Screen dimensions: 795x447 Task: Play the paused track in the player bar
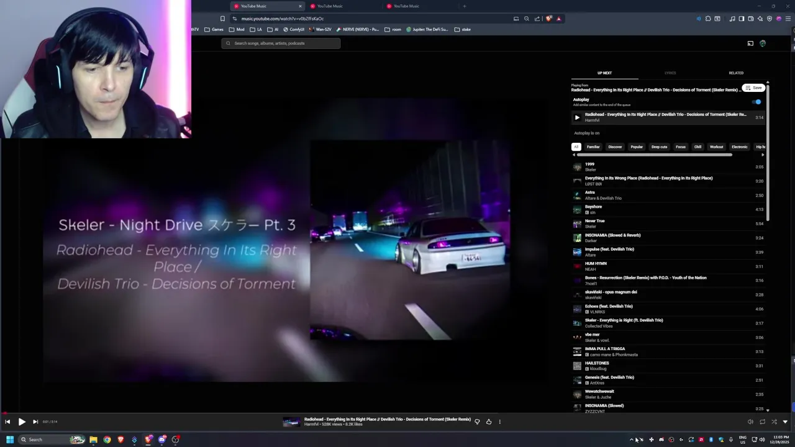[22, 422]
